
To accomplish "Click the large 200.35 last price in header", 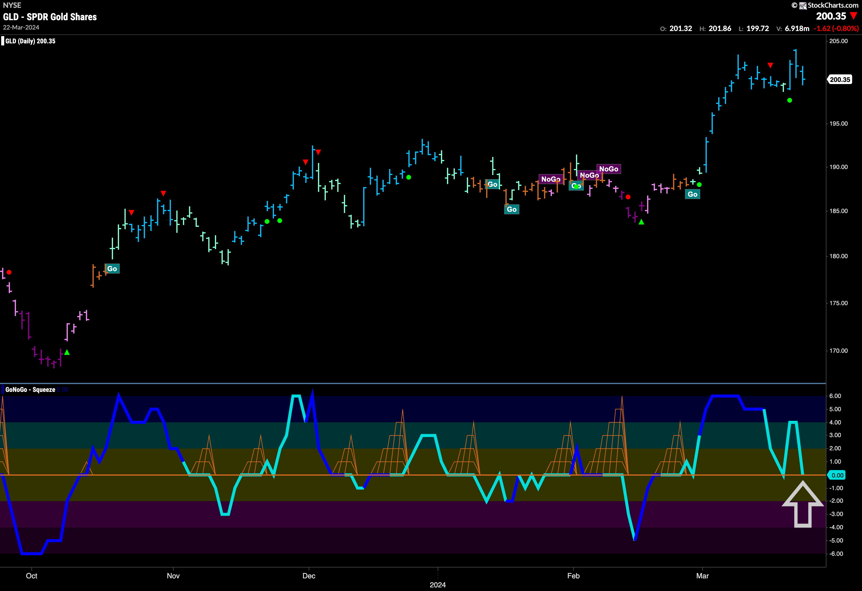I will tap(831, 16).
